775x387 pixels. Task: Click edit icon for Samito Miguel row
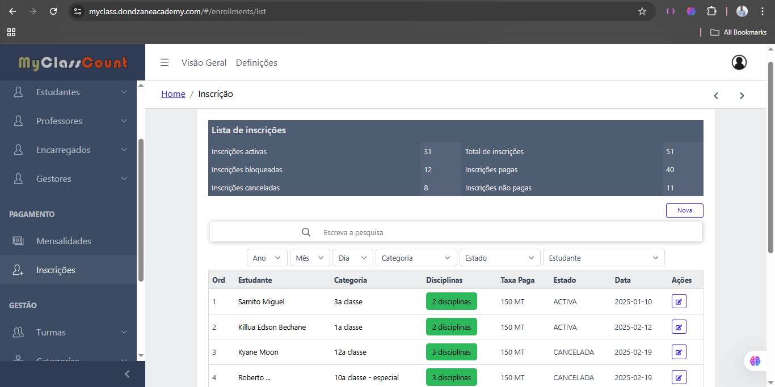coord(679,301)
